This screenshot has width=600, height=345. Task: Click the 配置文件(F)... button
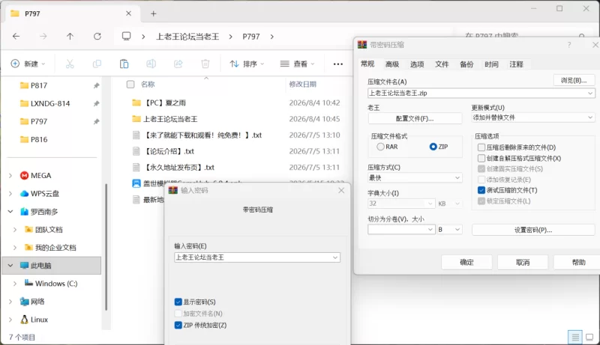[x=415, y=118]
